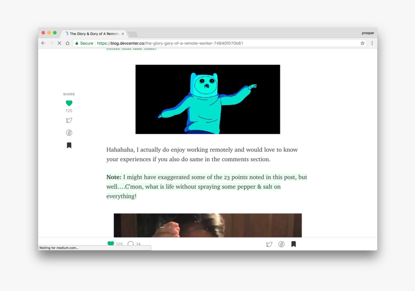Bookmark the article using the sidebar ribbon icon
This screenshot has width=415, height=291.
click(x=69, y=145)
